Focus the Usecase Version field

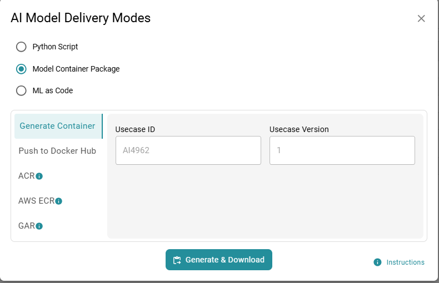tap(342, 150)
